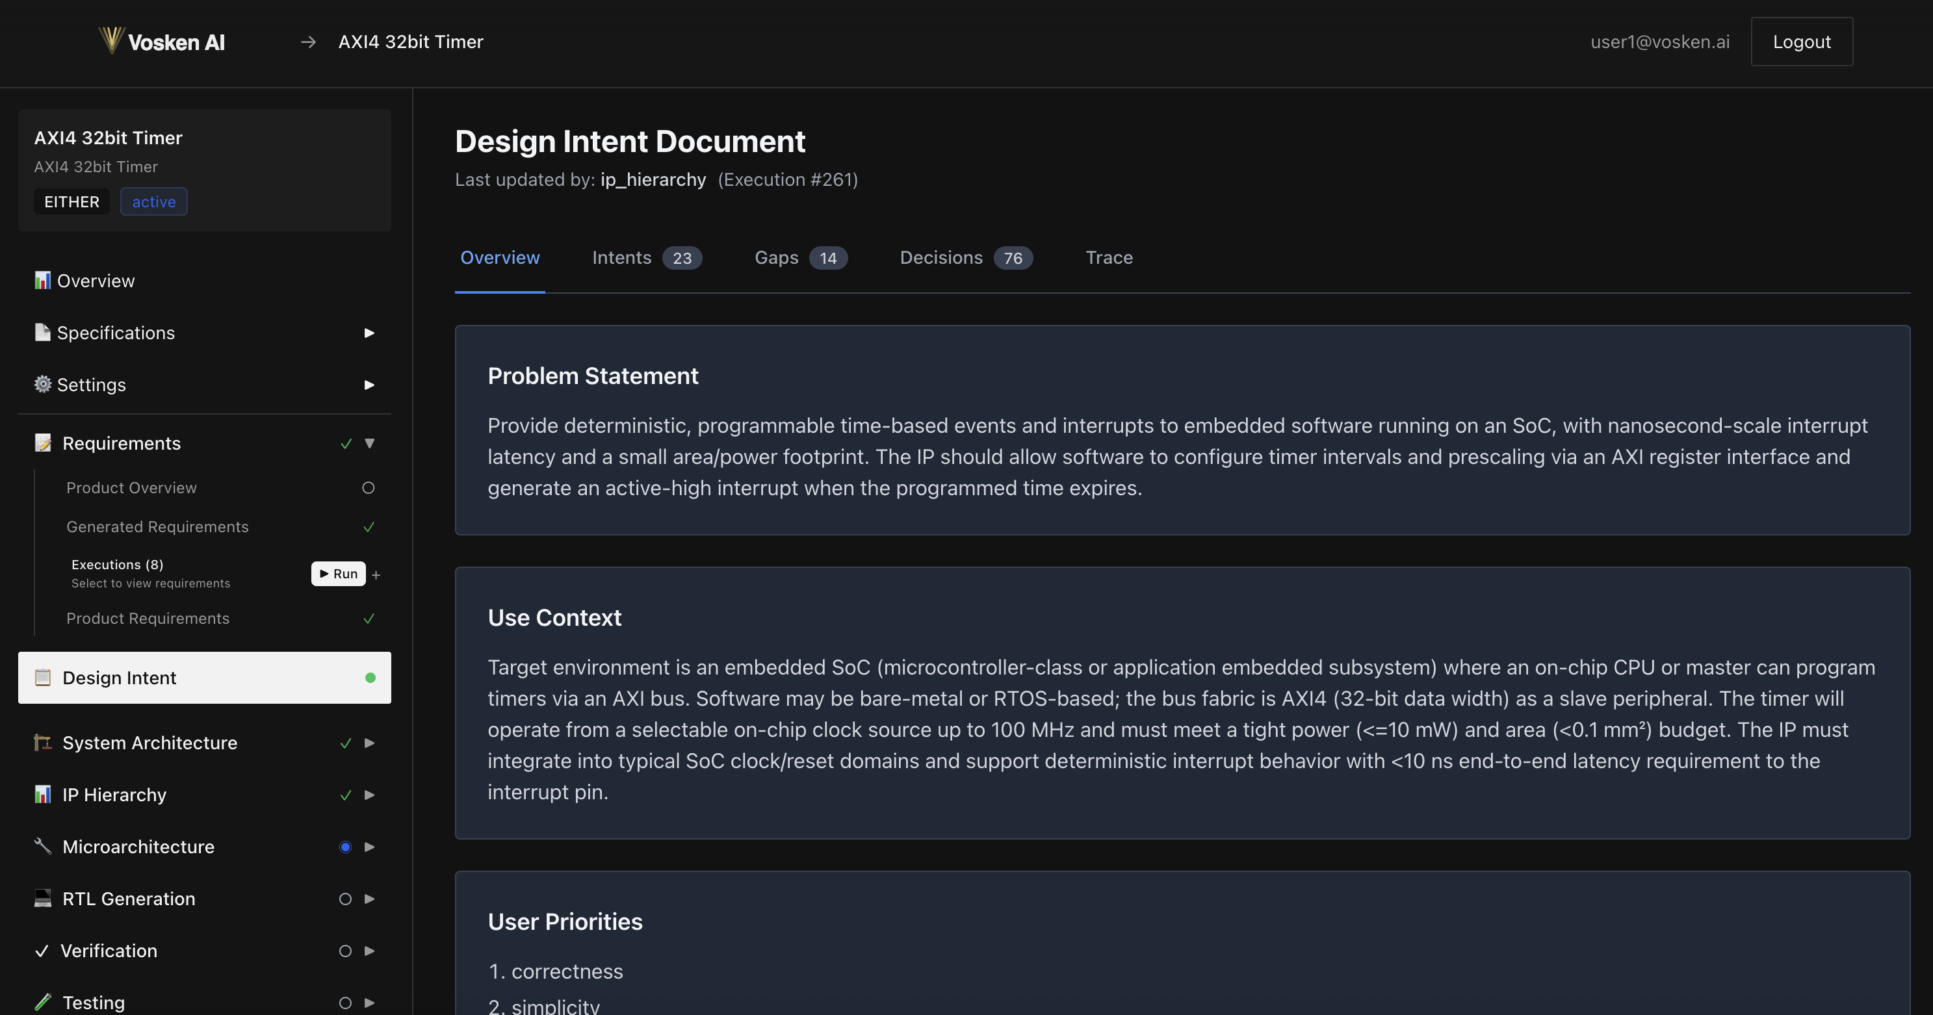Click the Specifications document icon

click(x=42, y=332)
